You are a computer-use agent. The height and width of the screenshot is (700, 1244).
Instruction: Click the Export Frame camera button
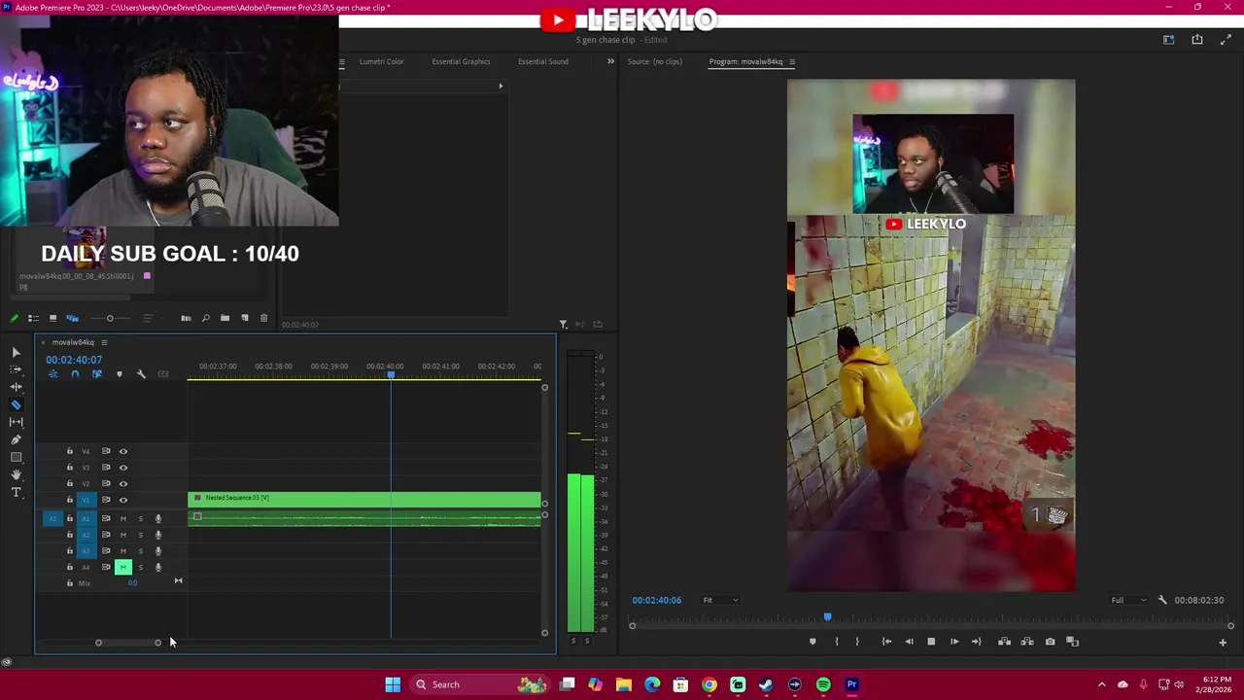[1050, 642]
